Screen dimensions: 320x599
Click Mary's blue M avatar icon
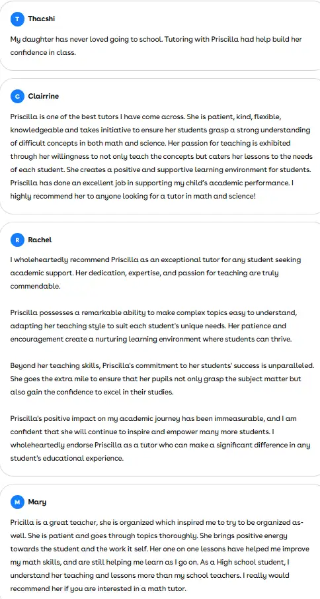click(x=17, y=502)
